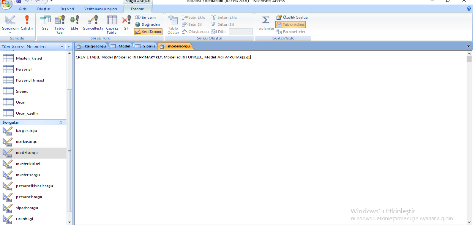The image size is (475, 225).
Task: Open Tüm Access Nesneleri dropdown arrow
Action: [62, 47]
